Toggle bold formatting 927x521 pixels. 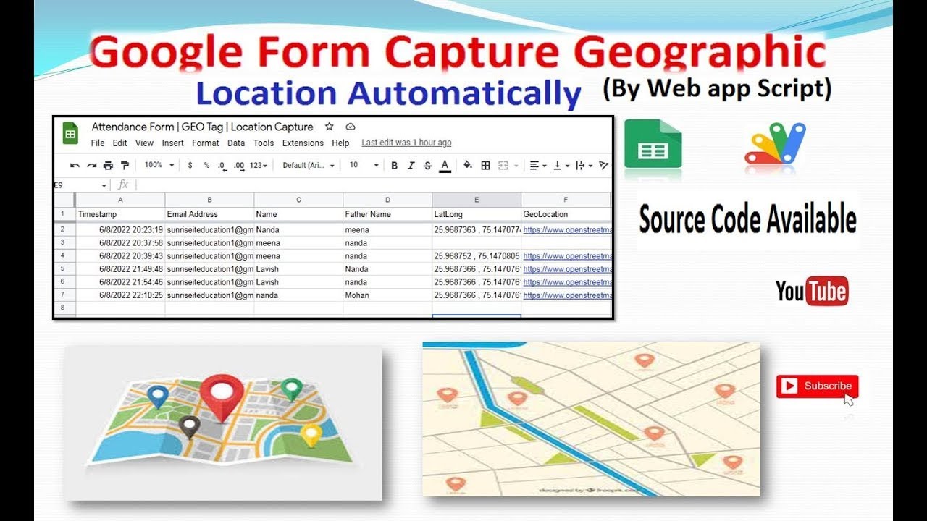pyautogui.click(x=395, y=166)
